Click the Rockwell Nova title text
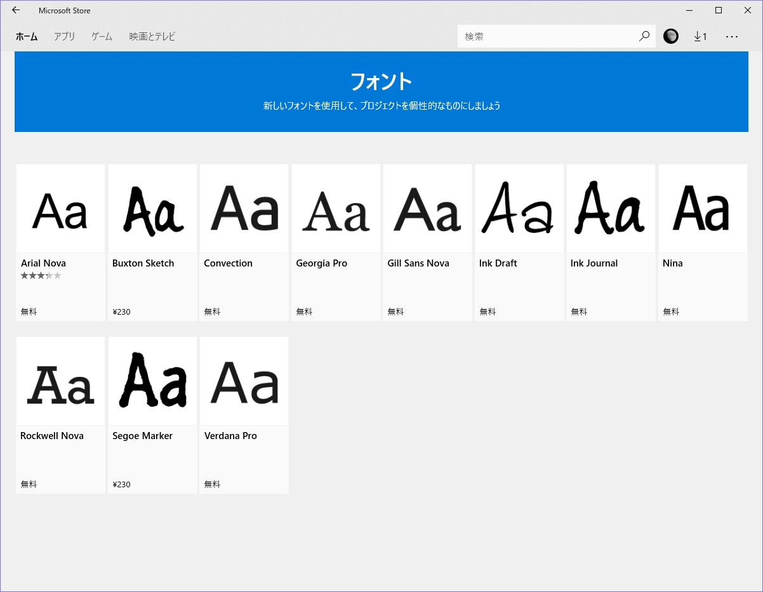This screenshot has height=592, width=763. point(52,436)
